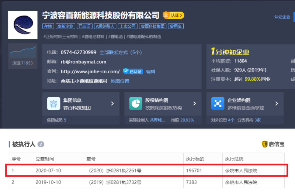Open the 股权结构图 pie chart icon
This screenshot has width=295, height=196.
[x=136, y=104]
